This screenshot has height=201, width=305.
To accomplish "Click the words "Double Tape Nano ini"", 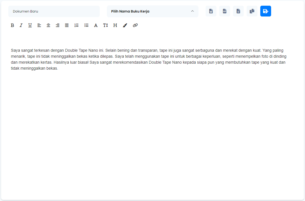I will coord(84,51).
